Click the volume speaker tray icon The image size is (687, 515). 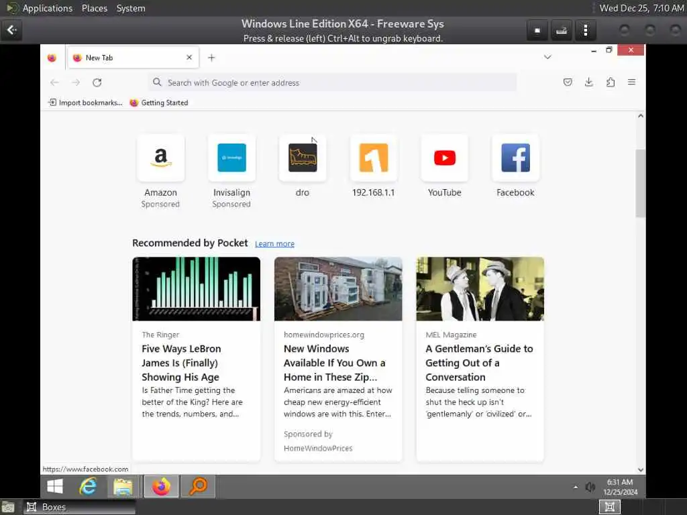[x=590, y=487]
